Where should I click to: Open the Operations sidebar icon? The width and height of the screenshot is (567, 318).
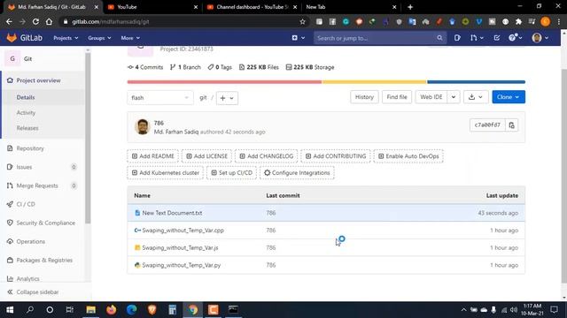pyautogui.click(x=10, y=241)
